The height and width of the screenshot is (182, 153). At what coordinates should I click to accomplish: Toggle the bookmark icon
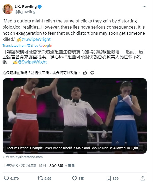109,178
